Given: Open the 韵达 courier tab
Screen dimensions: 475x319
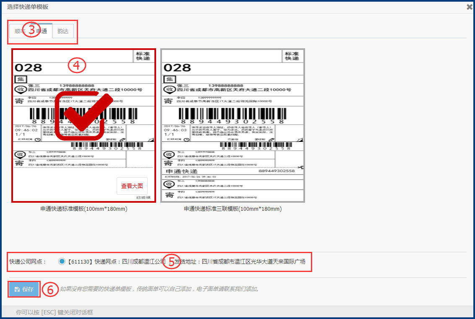Looking at the screenshot, I should [x=63, y=31].
